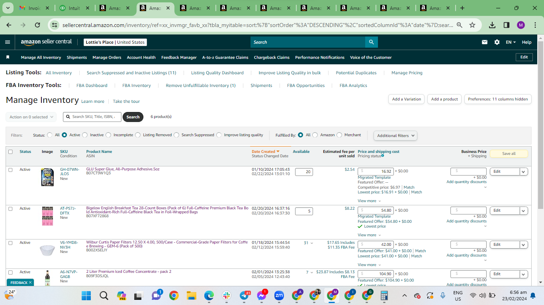Image resolution: width=544 pixels, height=305 pixels.
Task: Click the Save all button
Action: click(x=509, y=154)
